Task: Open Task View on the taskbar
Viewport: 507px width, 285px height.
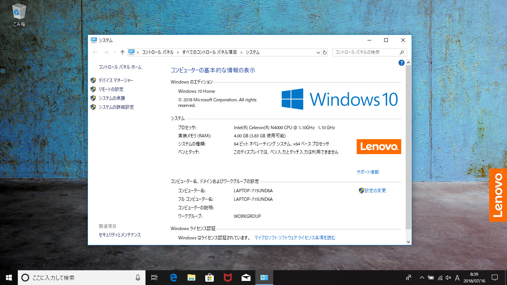Action: click(155, 278)
